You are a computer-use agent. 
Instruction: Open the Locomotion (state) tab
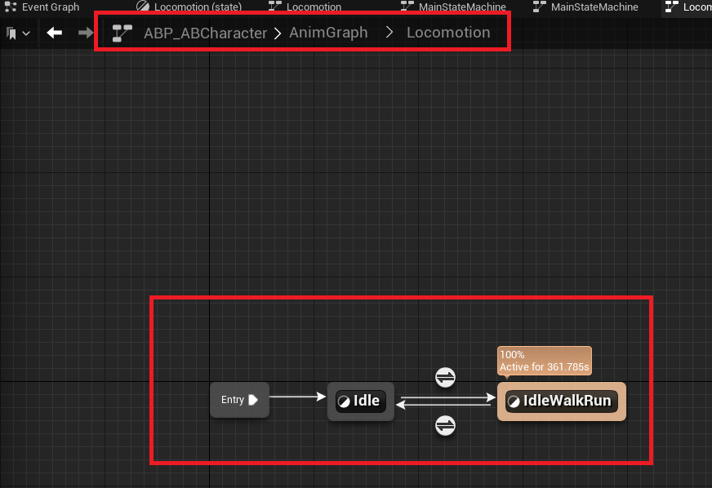point(189,7)
